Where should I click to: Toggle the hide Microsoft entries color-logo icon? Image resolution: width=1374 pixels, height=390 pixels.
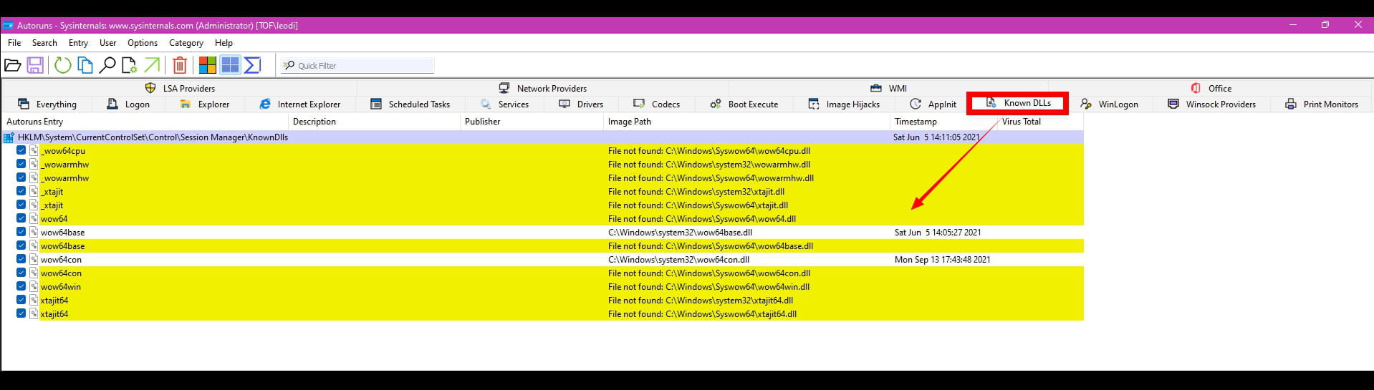[208, 65]
